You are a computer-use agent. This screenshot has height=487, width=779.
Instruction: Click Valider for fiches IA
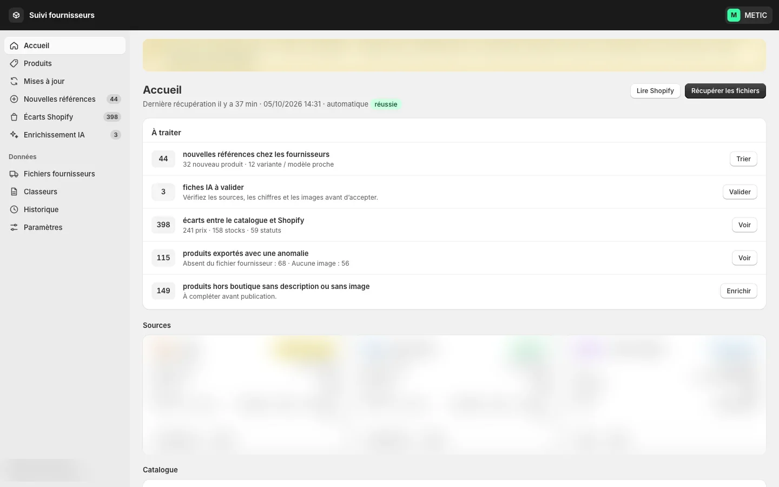(740, 192)
